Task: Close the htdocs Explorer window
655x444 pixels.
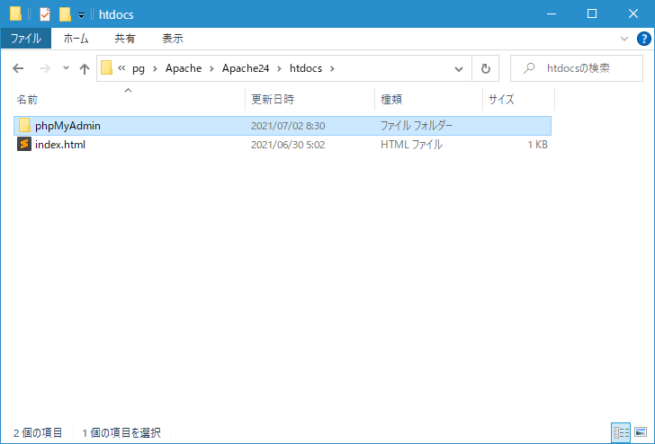Action: click(633, 13)
